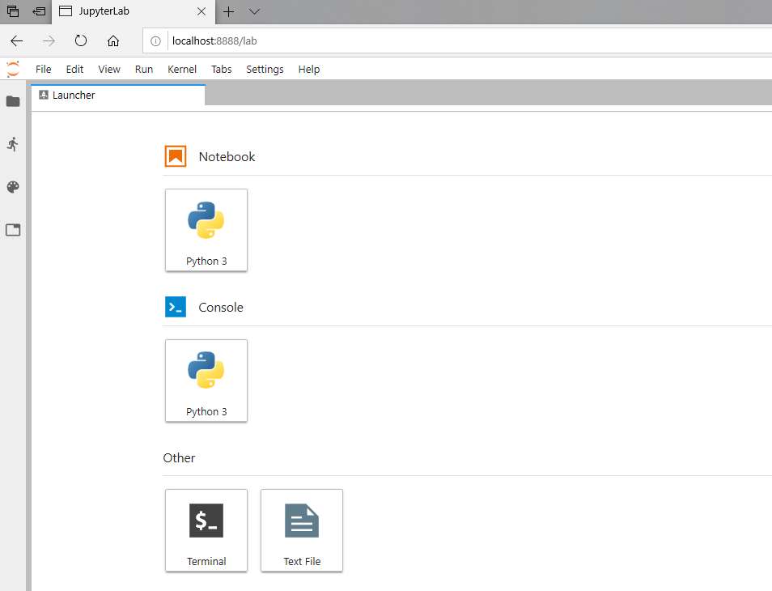Open the View menu
Viewport: 772px width, 591px height.
[x=109, y=70]
